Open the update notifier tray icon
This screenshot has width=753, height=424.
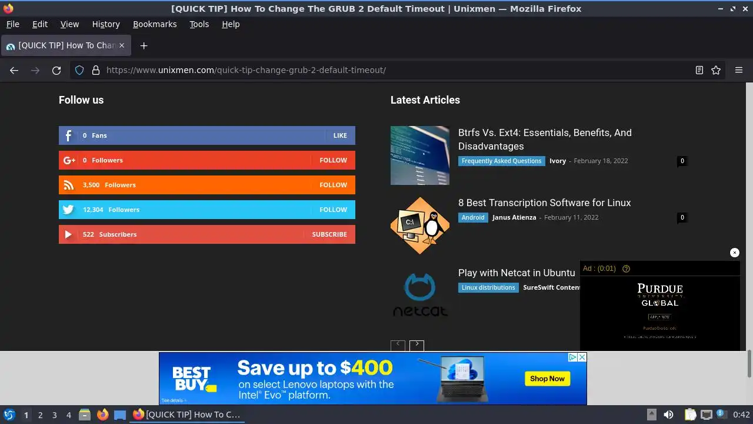(721, 415)
